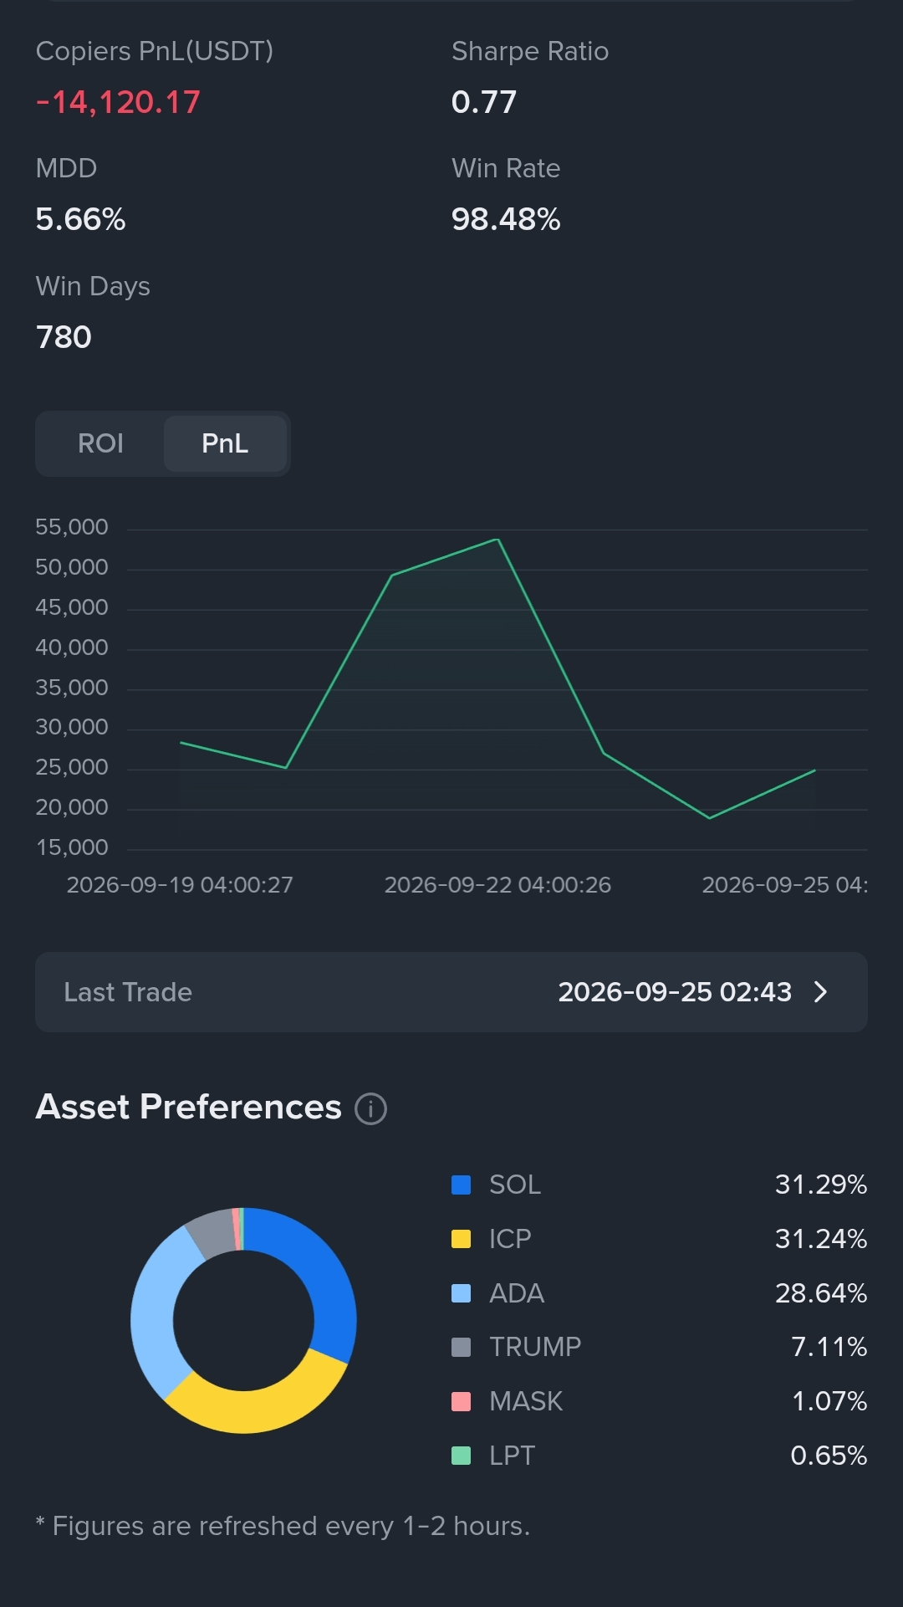Click the yellow ICP legend swatch

click(x=461, y=1239)
